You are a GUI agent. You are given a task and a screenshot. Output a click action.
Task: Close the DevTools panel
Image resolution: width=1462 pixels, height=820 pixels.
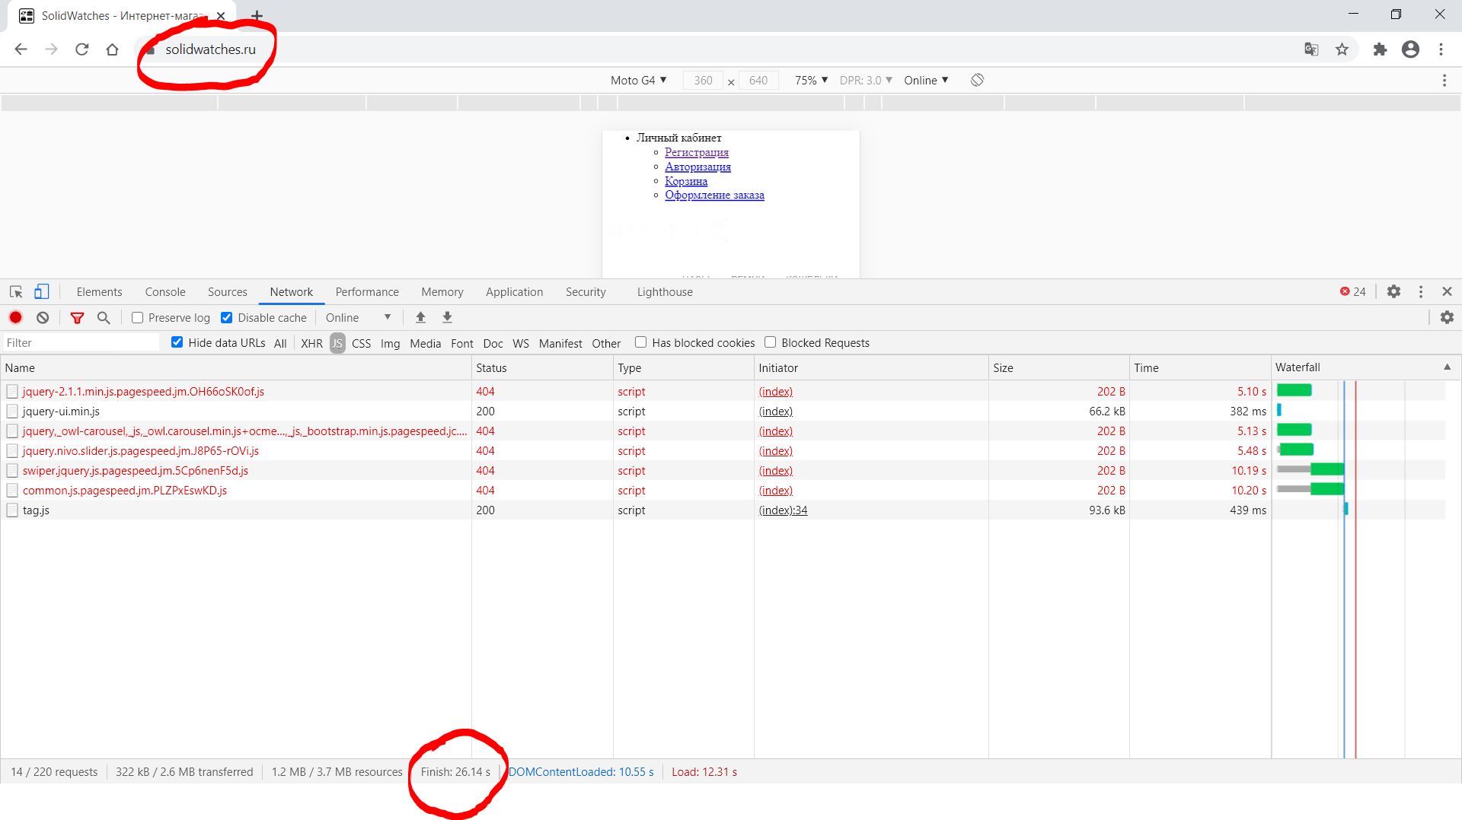point(1447,291)
